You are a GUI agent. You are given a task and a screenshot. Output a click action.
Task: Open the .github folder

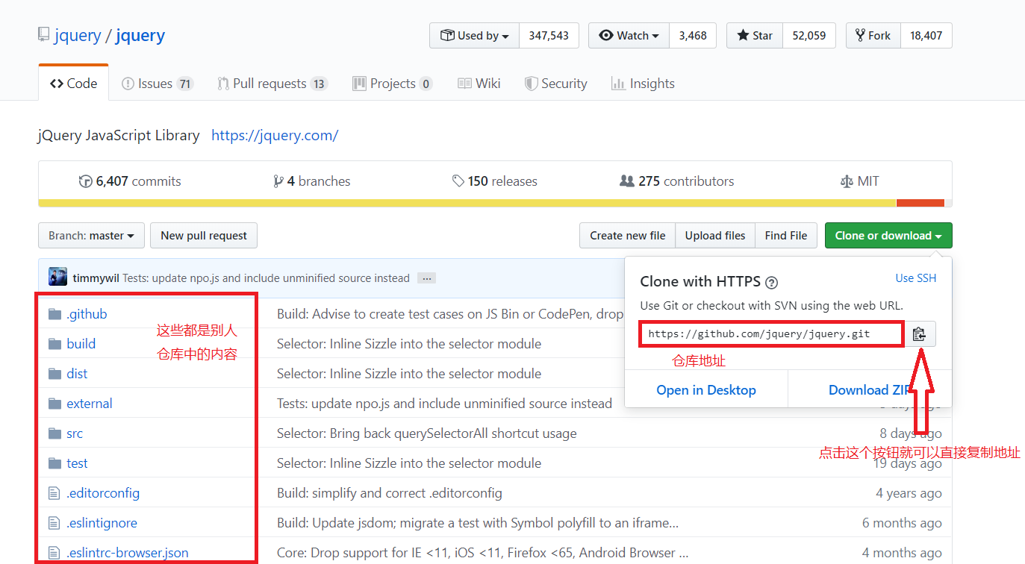87,314
